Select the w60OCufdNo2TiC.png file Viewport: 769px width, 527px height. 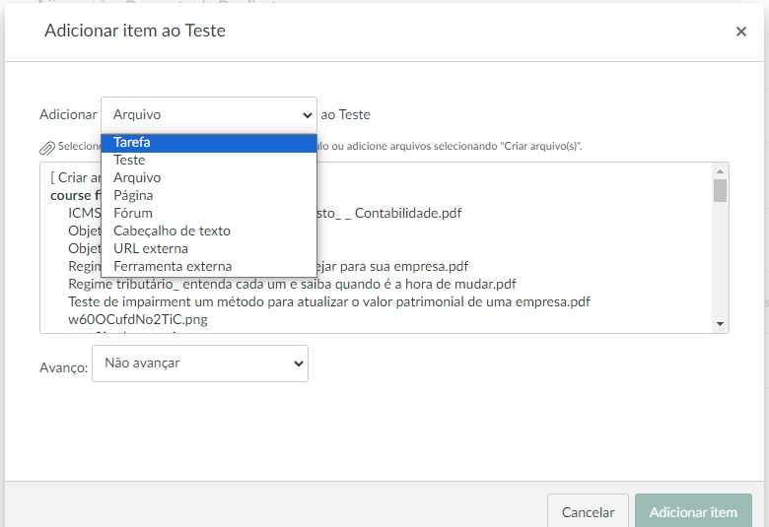coord(138,319)
